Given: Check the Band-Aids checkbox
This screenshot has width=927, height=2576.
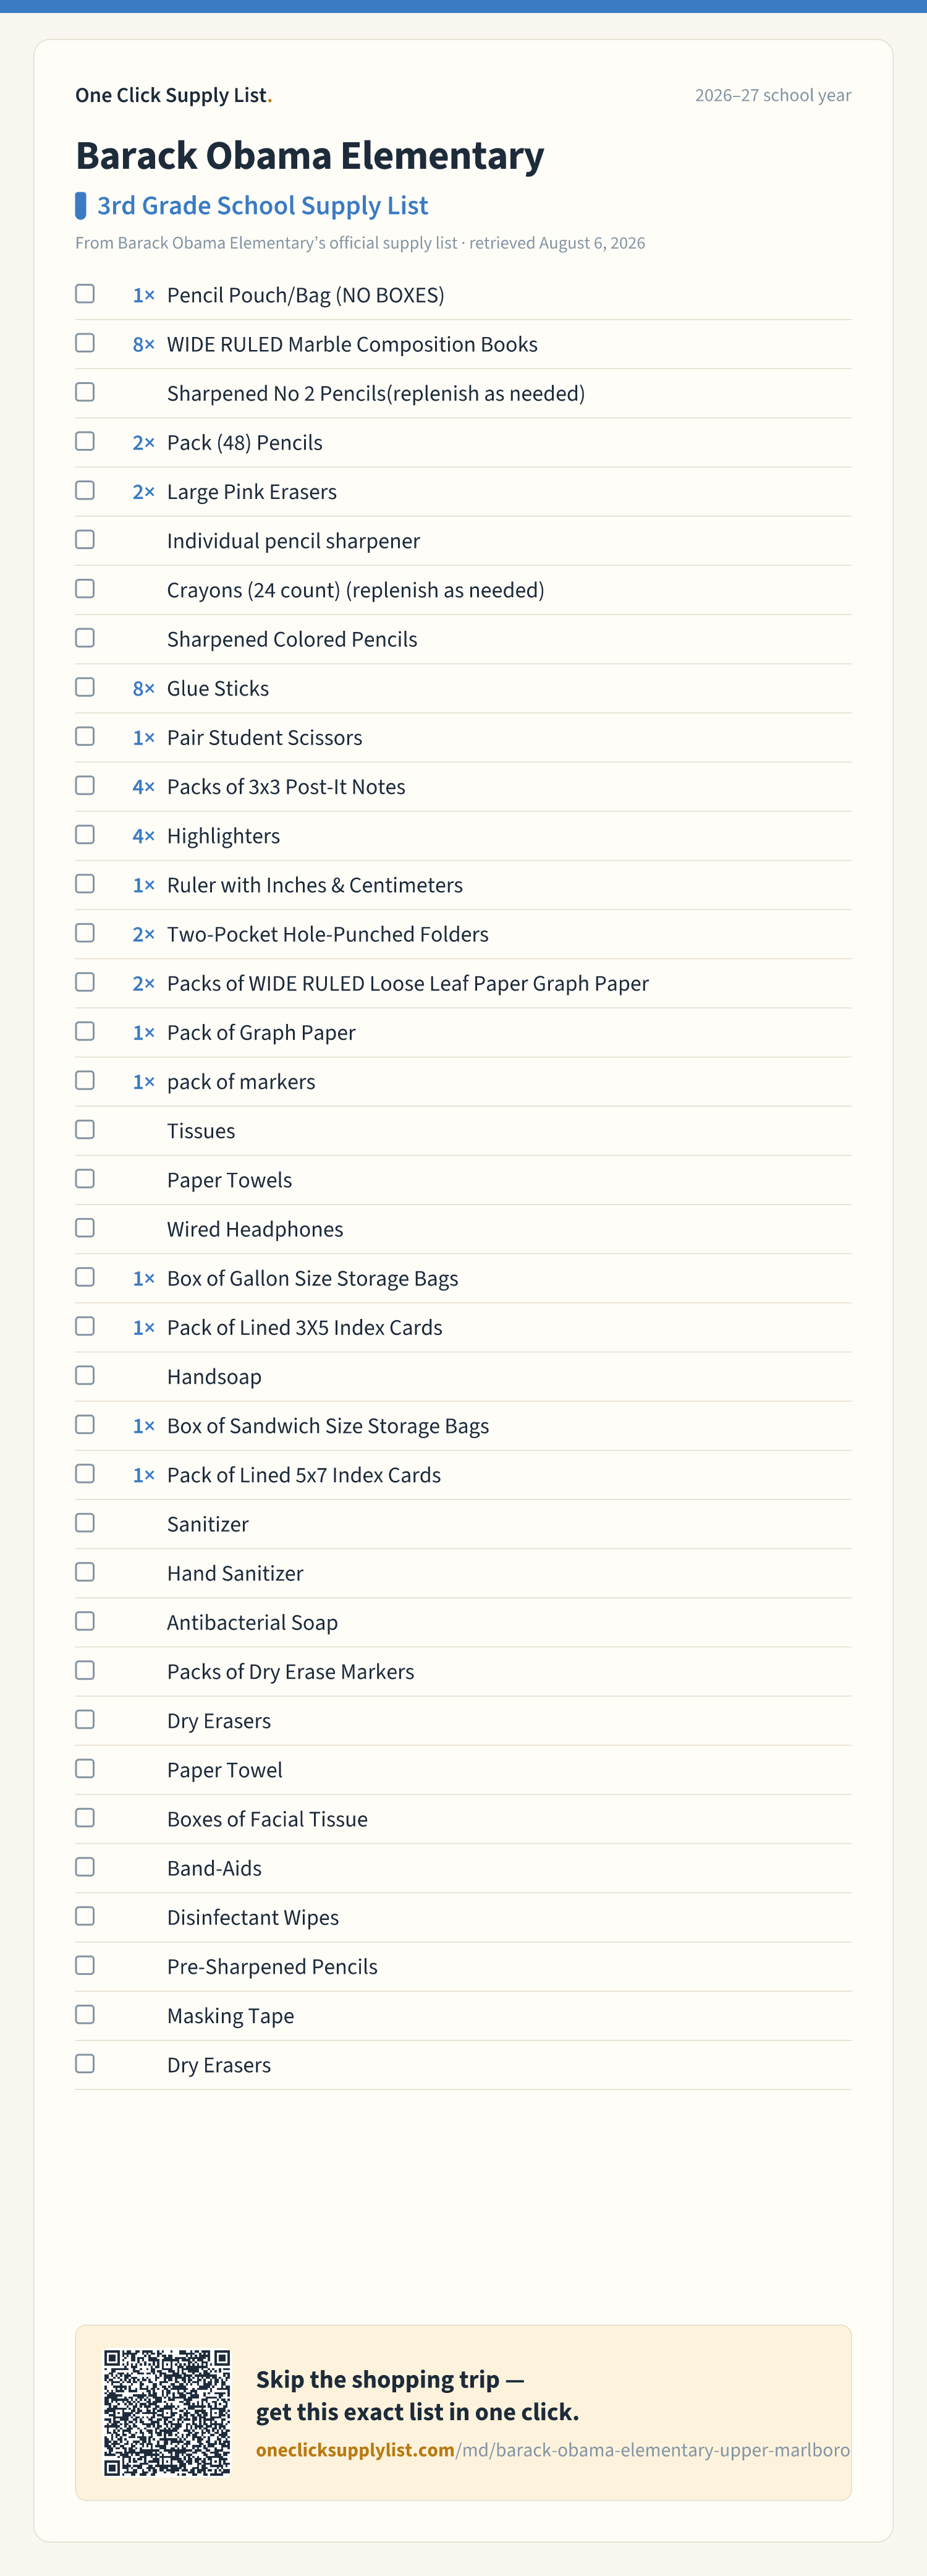Looking at the screenshot, I should coord(85,1867).
